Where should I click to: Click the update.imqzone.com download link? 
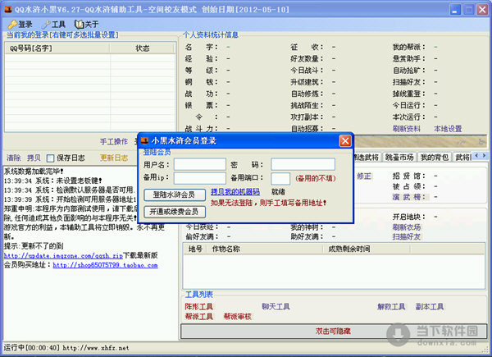pos(63,255)
